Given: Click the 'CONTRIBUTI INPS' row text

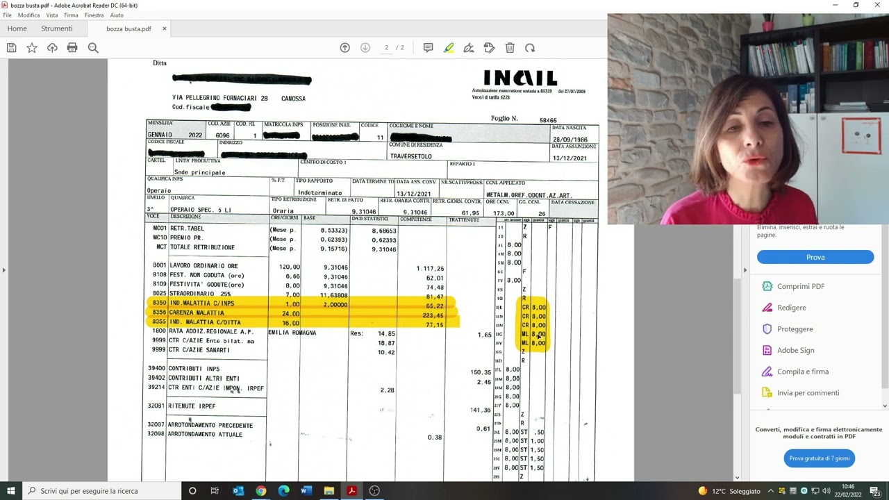Looking at the screenshot, I should [194, 369].
